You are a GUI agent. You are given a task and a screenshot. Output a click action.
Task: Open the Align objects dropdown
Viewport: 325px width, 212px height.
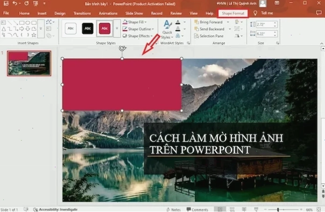tap(239, 22)
